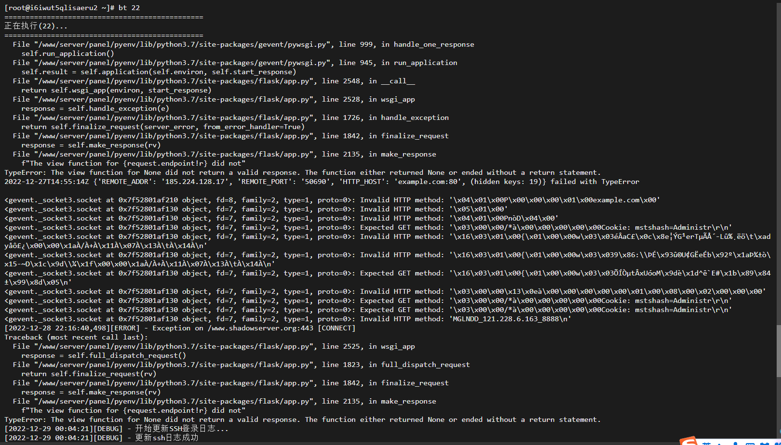
Task: Click the MGLNDD_121.228.6.163_8888 log entry
Action: coord(510,319)
